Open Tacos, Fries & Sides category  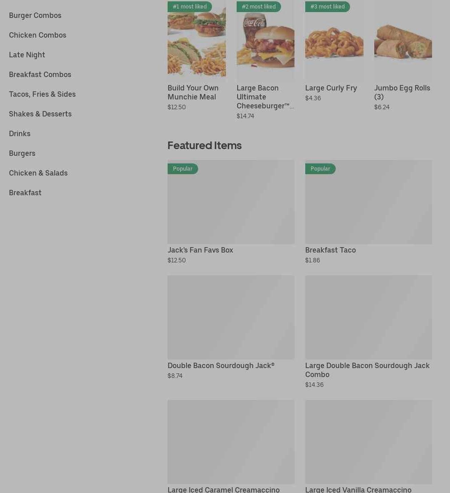[42, 94]
